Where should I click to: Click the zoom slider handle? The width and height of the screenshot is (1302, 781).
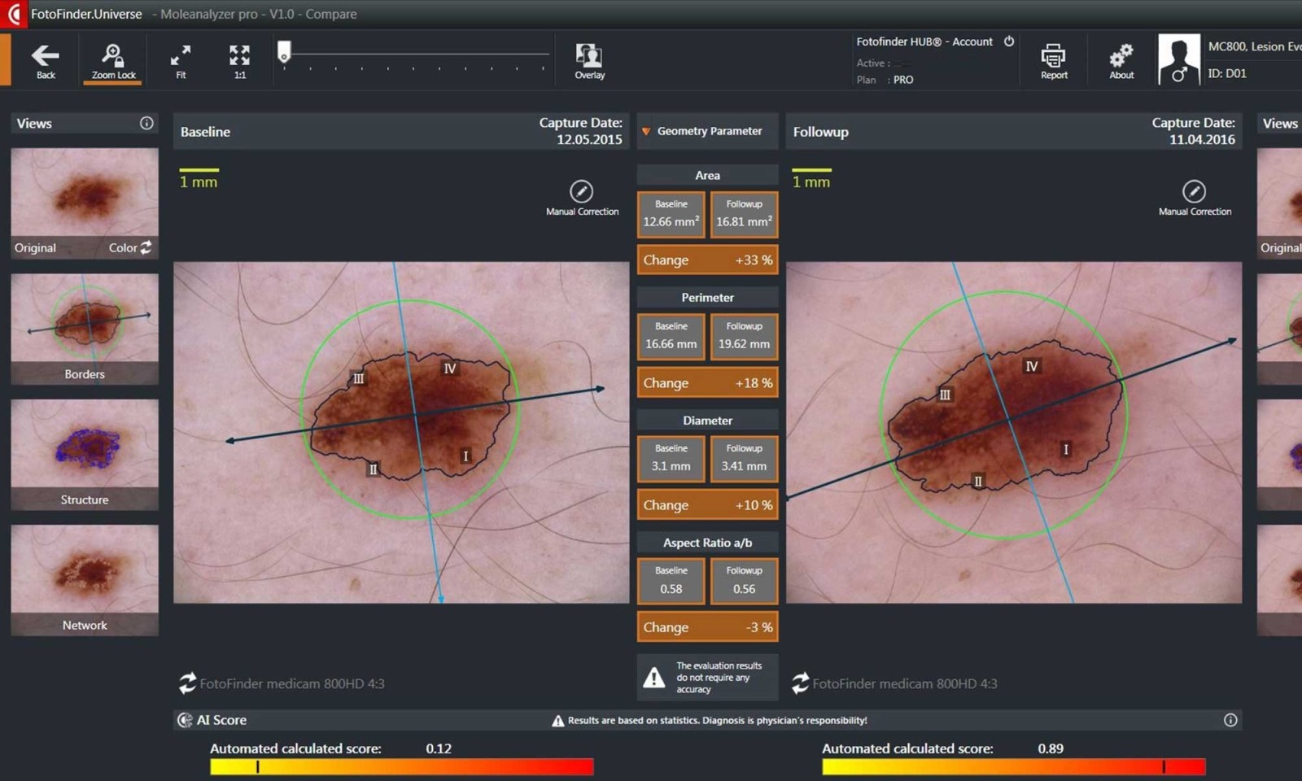pyautogui.click(x=283, y=52)
